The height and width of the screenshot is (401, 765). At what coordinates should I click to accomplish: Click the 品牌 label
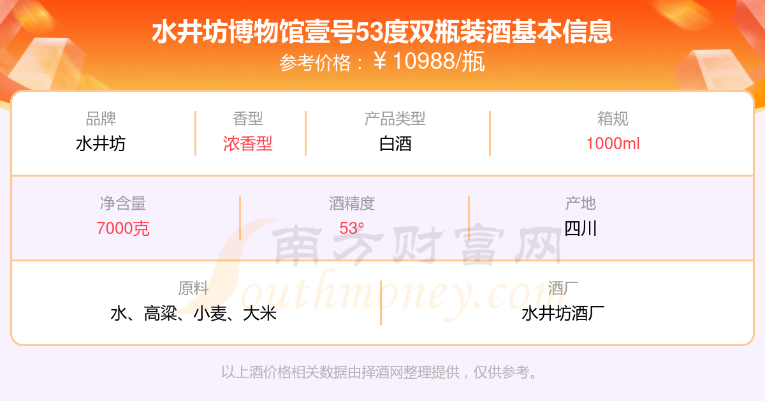pyautogui.click(x=101, y=119)
